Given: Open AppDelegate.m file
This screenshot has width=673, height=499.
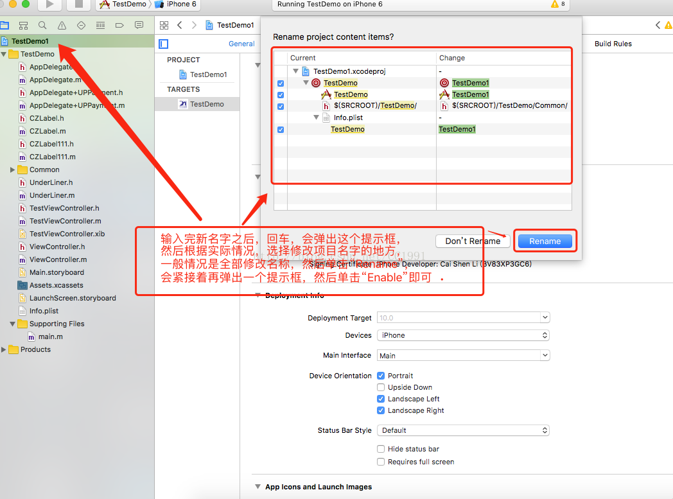Looking at the screenshot, I should 55,80.
